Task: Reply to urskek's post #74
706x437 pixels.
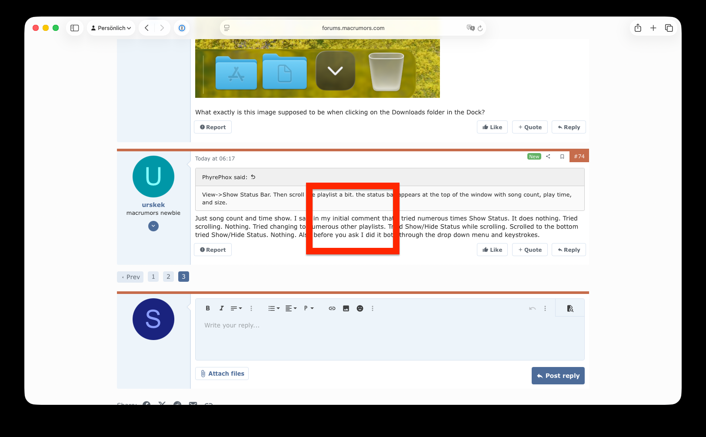Action: (x=569, y=250)
